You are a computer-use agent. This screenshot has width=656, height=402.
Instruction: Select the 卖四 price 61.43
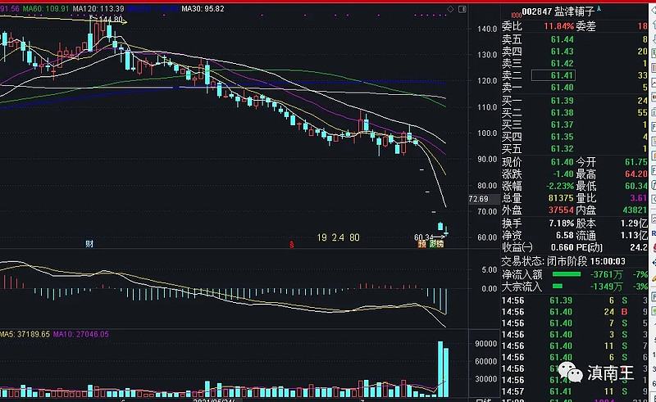coord(562,52)
